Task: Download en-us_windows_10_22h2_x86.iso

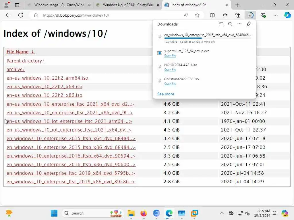Action: pos(45,95)
